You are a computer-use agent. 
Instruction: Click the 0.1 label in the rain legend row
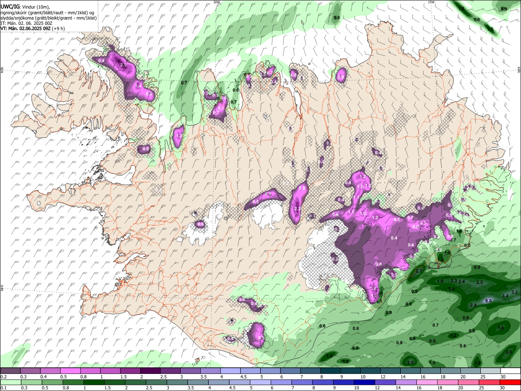4,388
